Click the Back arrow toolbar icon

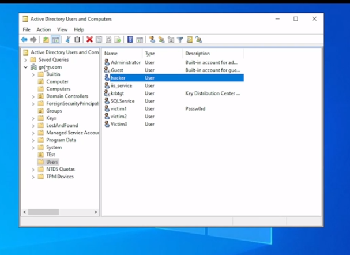point(24,40)
